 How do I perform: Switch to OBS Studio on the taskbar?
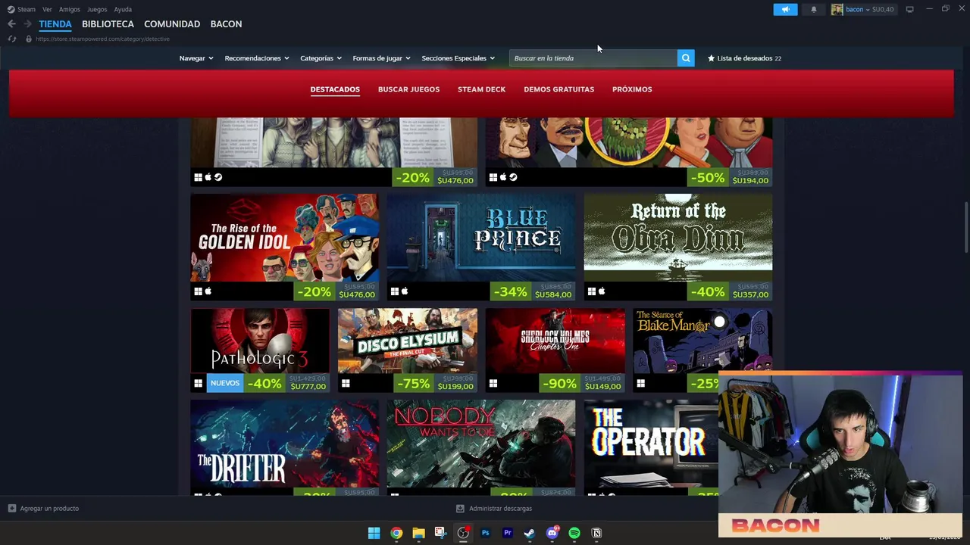pos(463,533)
